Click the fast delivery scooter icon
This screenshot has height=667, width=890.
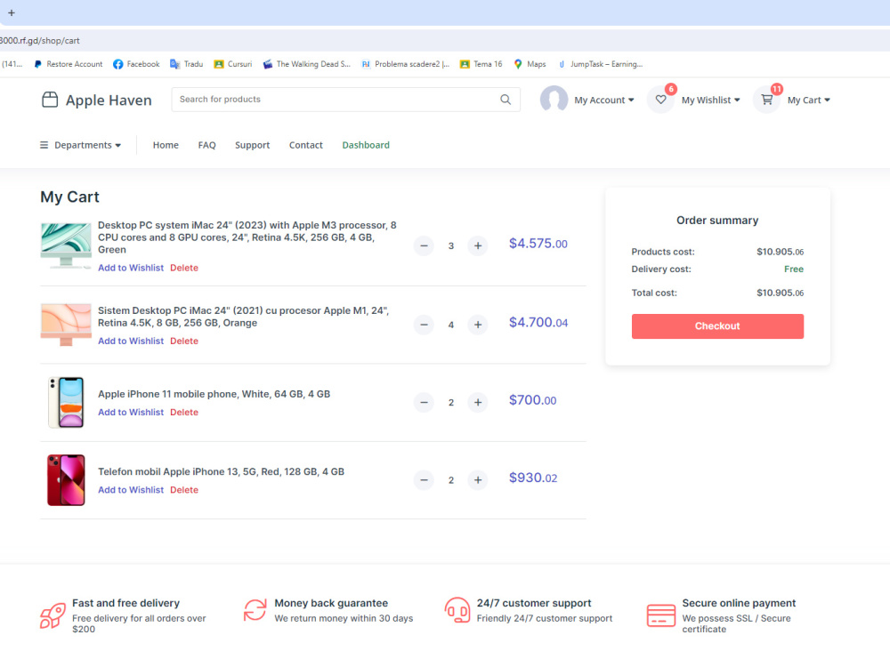click(x=52, y=614)
